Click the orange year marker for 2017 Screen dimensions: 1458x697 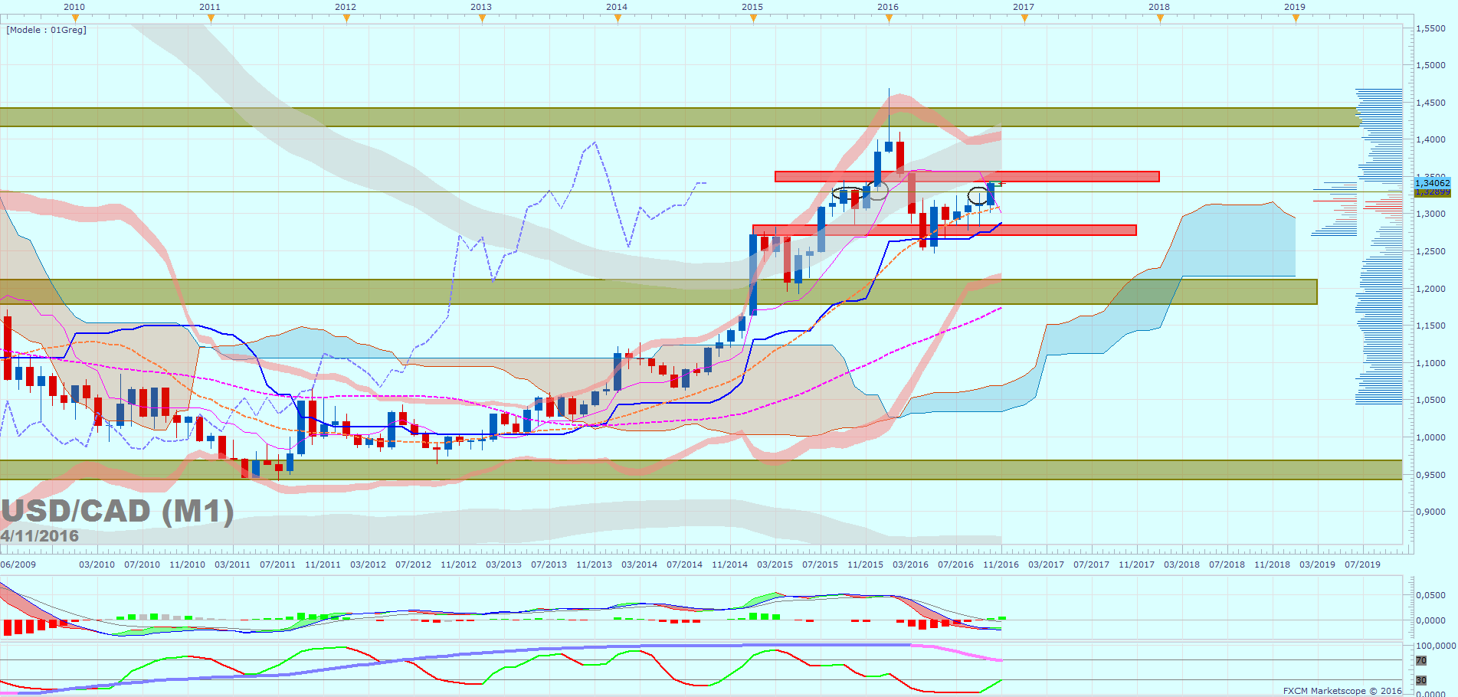1024,18
